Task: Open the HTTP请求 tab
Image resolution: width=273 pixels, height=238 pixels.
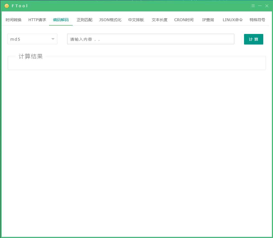Action: [x=37, y=20]
